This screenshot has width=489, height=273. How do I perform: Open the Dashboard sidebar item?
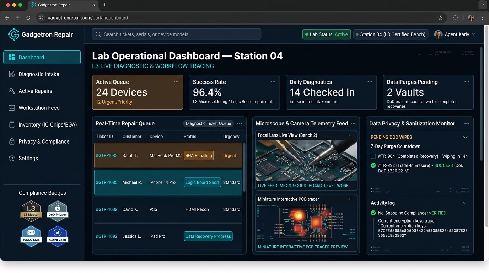[42, 57]
